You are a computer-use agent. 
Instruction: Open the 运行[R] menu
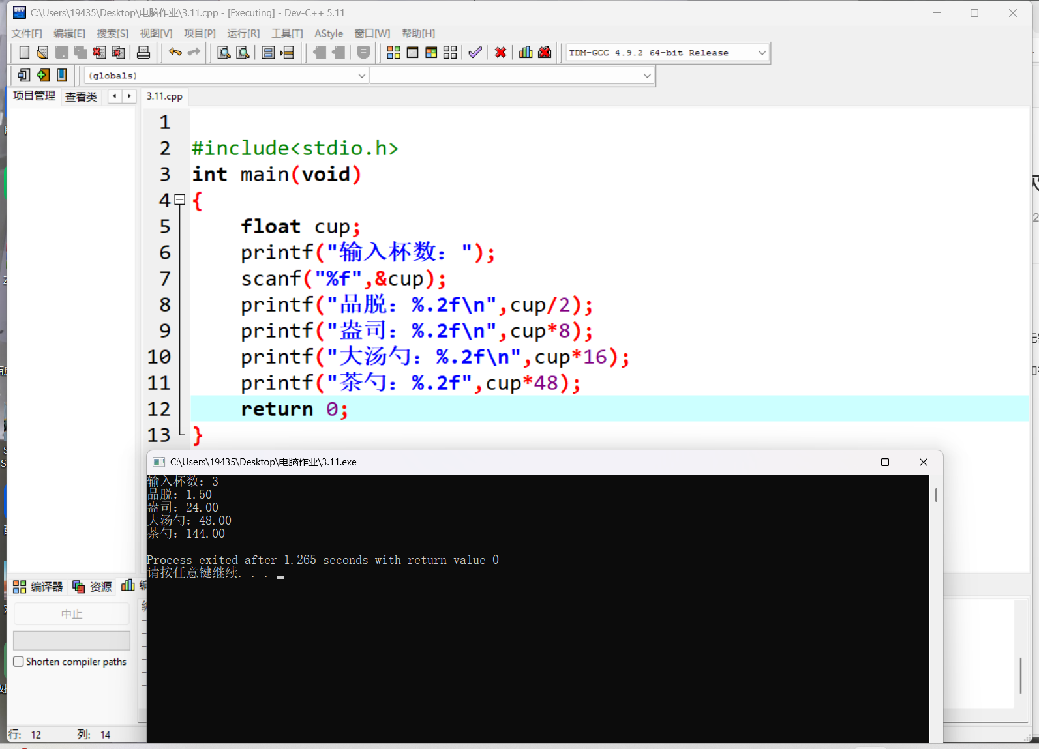[243, 33]
